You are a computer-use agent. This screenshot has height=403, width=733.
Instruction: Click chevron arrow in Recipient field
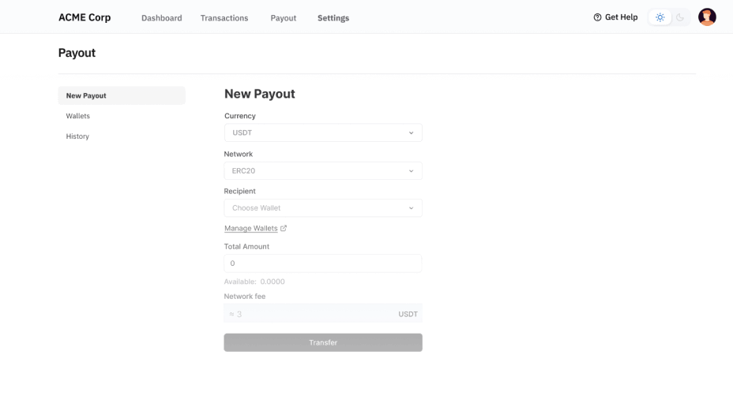411,208
